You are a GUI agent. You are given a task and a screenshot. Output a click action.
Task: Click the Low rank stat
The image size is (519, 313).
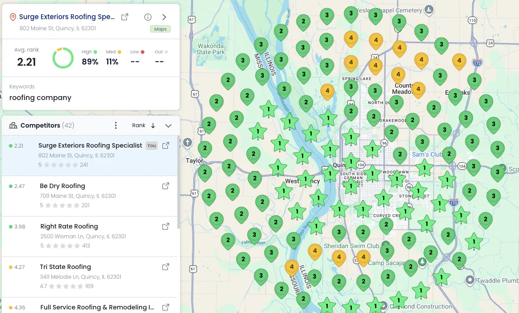coord(137,57)
